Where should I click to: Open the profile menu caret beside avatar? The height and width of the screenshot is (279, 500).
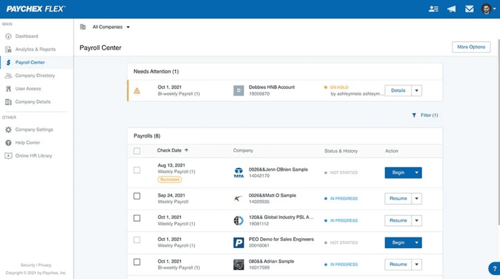click(x=494, y=9)
